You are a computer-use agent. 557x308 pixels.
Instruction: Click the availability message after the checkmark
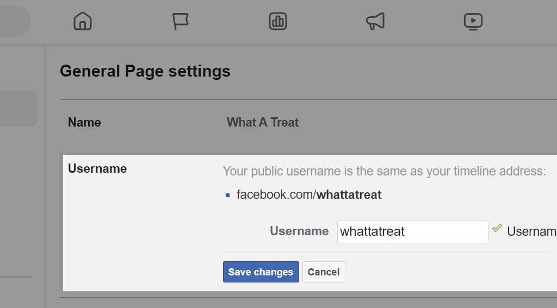click(531, 232)
